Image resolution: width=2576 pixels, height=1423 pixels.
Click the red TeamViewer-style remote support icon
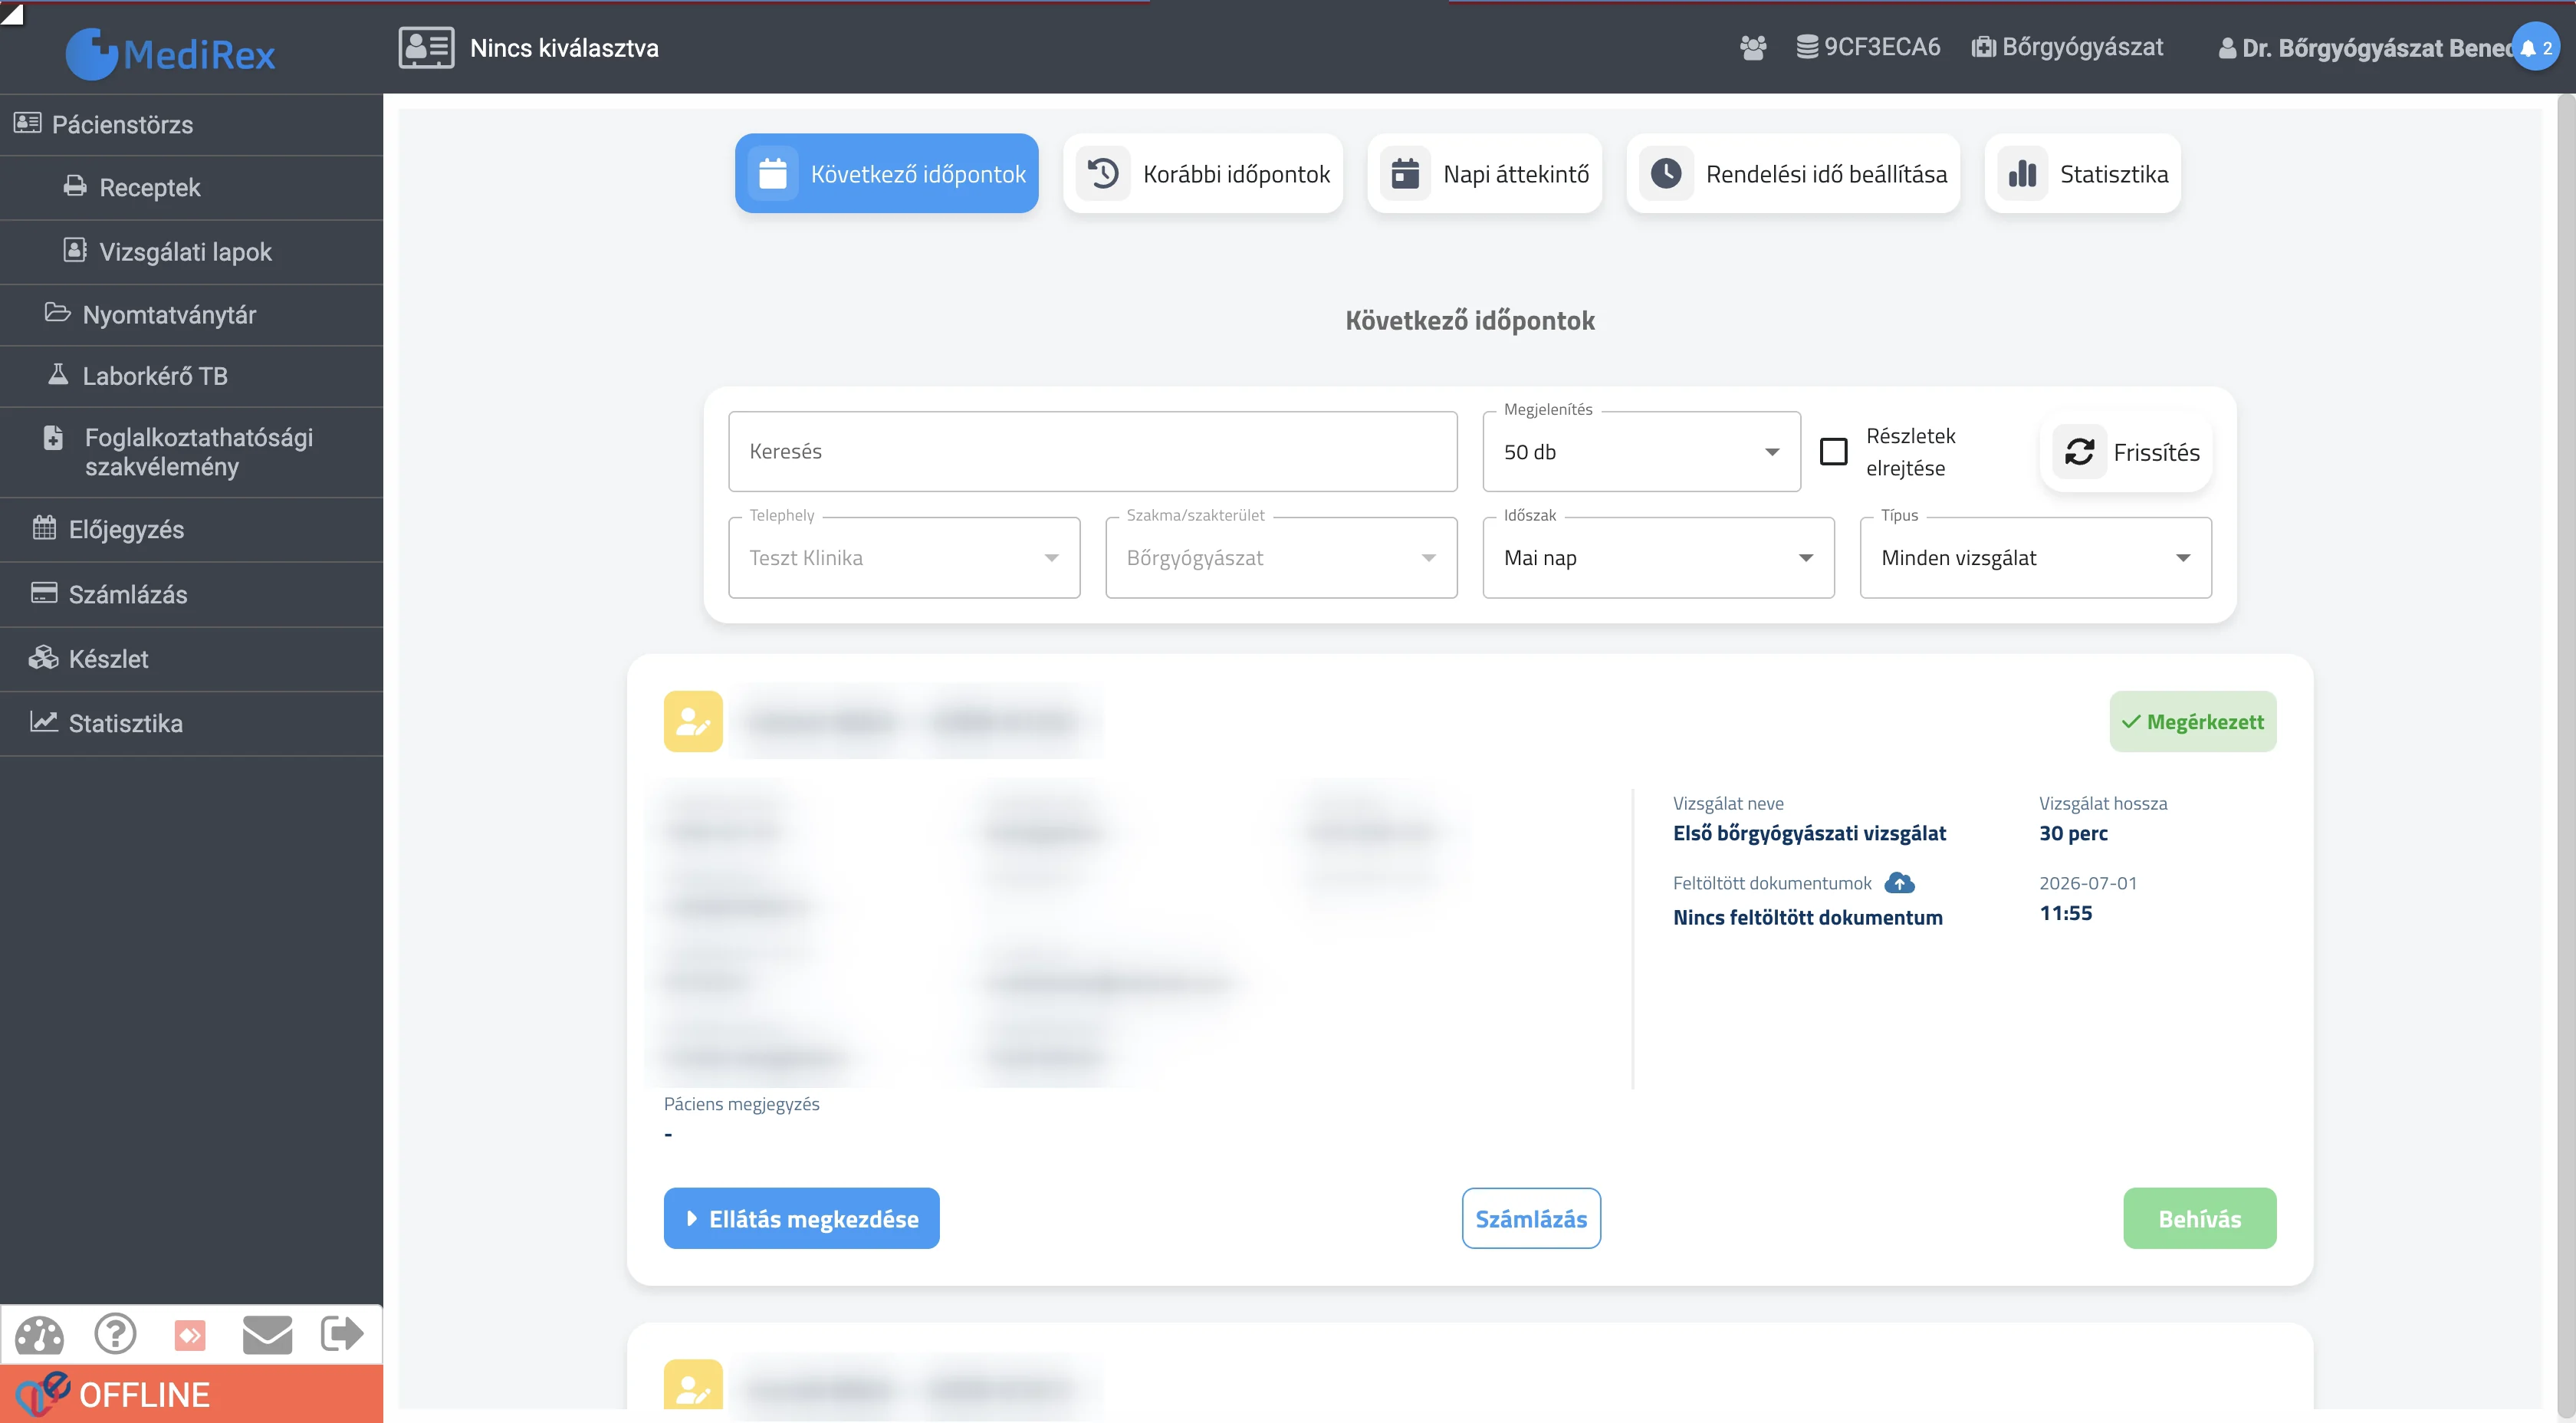(x=190, y=1334)
